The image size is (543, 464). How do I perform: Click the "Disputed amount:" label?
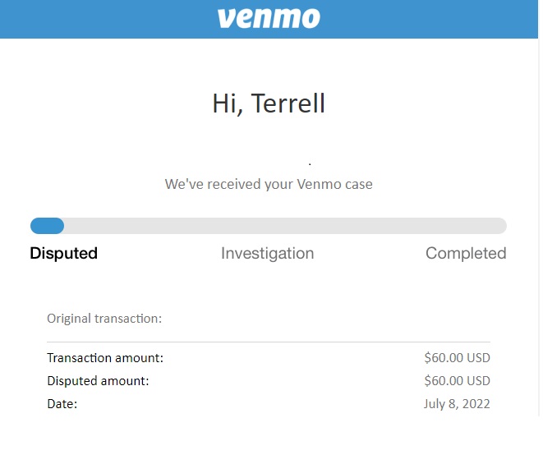pos(98,381)
